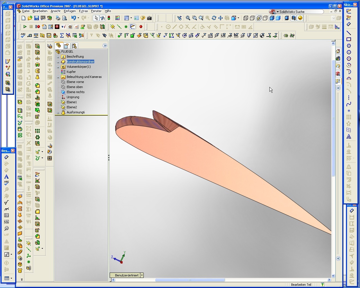The height and width of the screenshot is (288, 360).
Task: Click the Print icon in the standard toolbar
Action: coord(58,18)
